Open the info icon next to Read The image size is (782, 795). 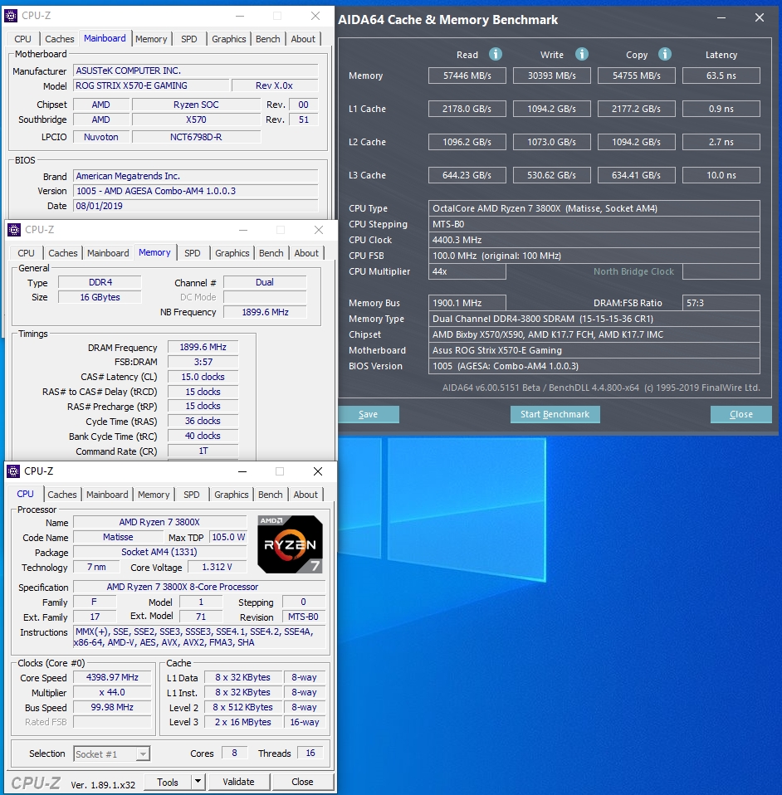pyautogui.click(x=496, y=54)
